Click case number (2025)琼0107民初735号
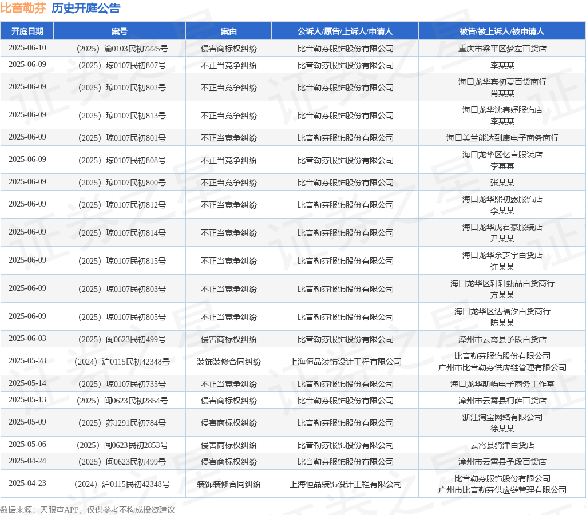The height and width of the screenshot is (515, 586). click(x=122, y=384)
